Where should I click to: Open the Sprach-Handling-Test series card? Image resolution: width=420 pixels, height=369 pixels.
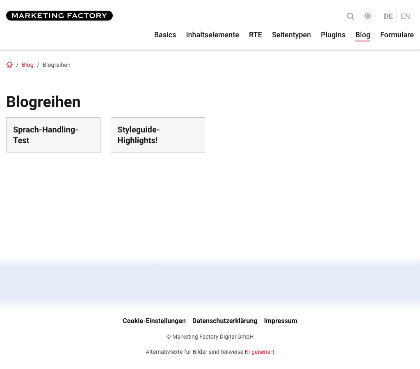point(54,135)
